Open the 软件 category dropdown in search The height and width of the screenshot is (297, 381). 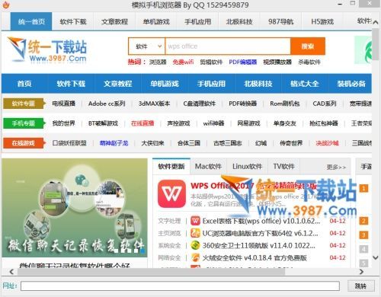pos(147,46)
